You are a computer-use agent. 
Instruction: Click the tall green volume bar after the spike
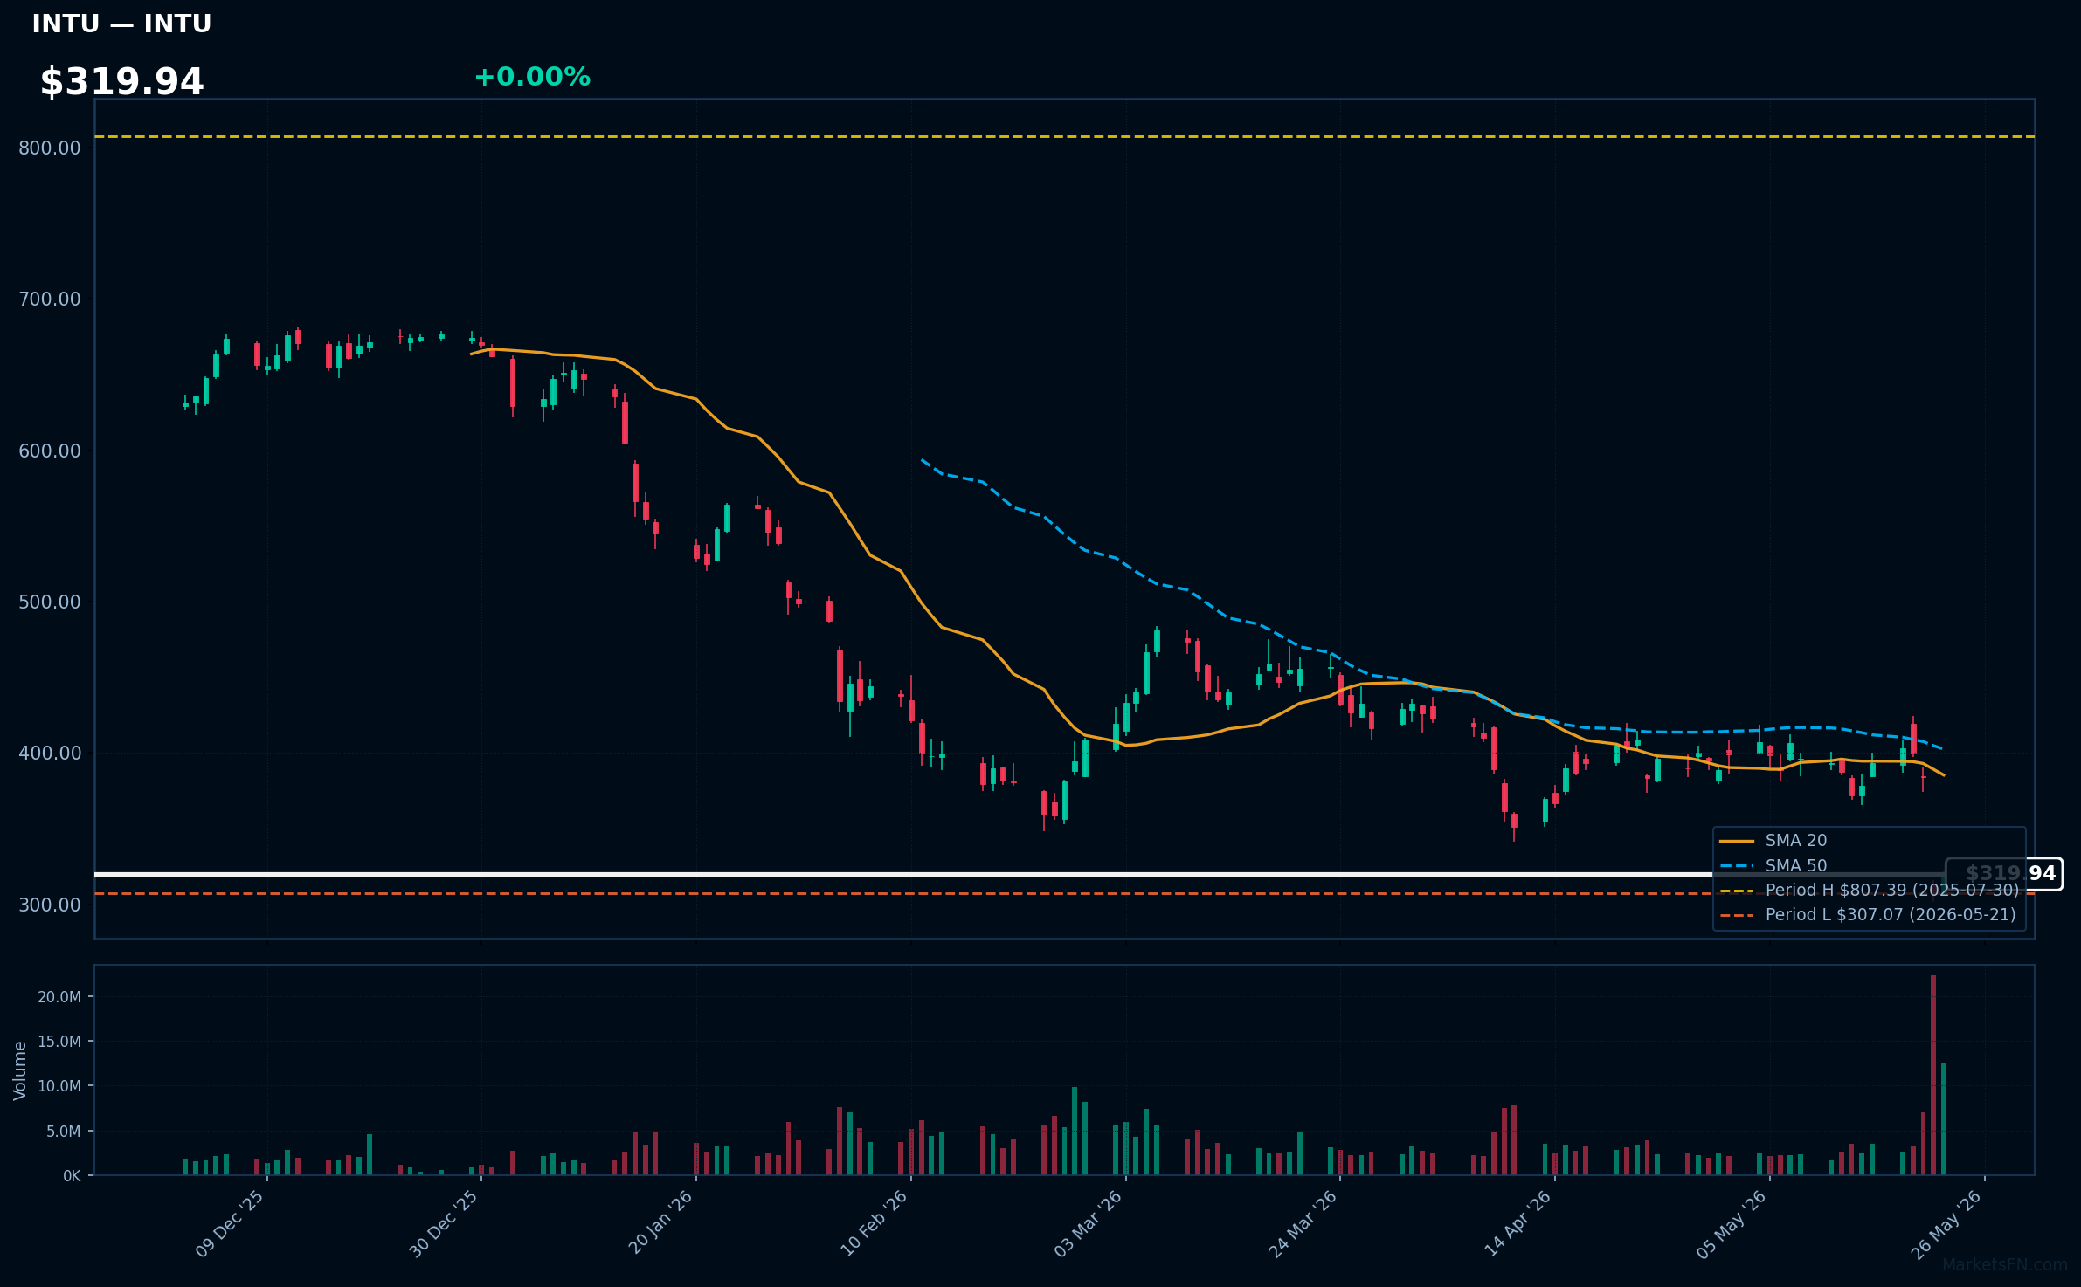(x=1944, y=1119)
